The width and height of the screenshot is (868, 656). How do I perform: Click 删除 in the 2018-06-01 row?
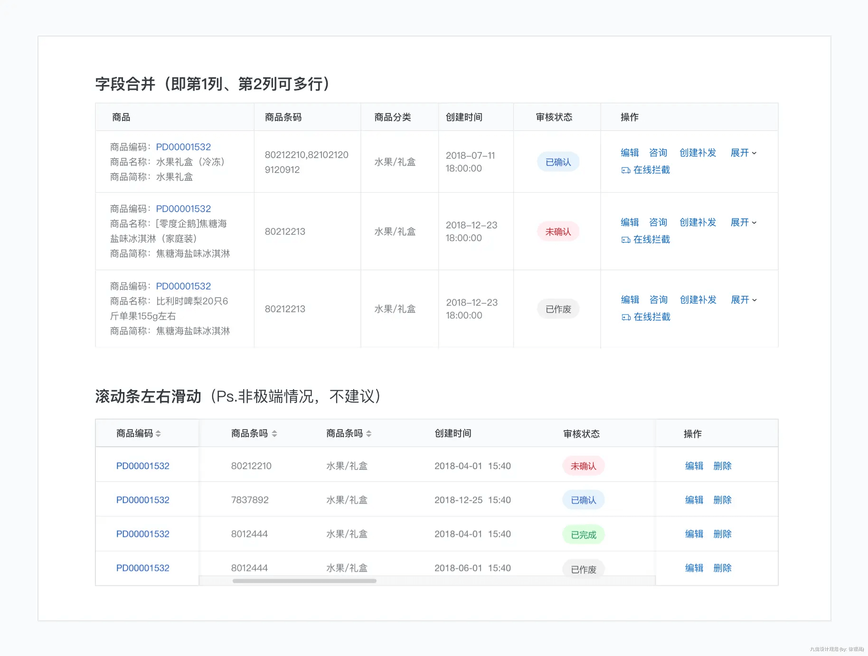(x=723, y=568)
